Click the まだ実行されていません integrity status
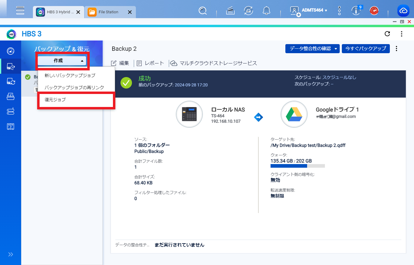 (179, 245)
